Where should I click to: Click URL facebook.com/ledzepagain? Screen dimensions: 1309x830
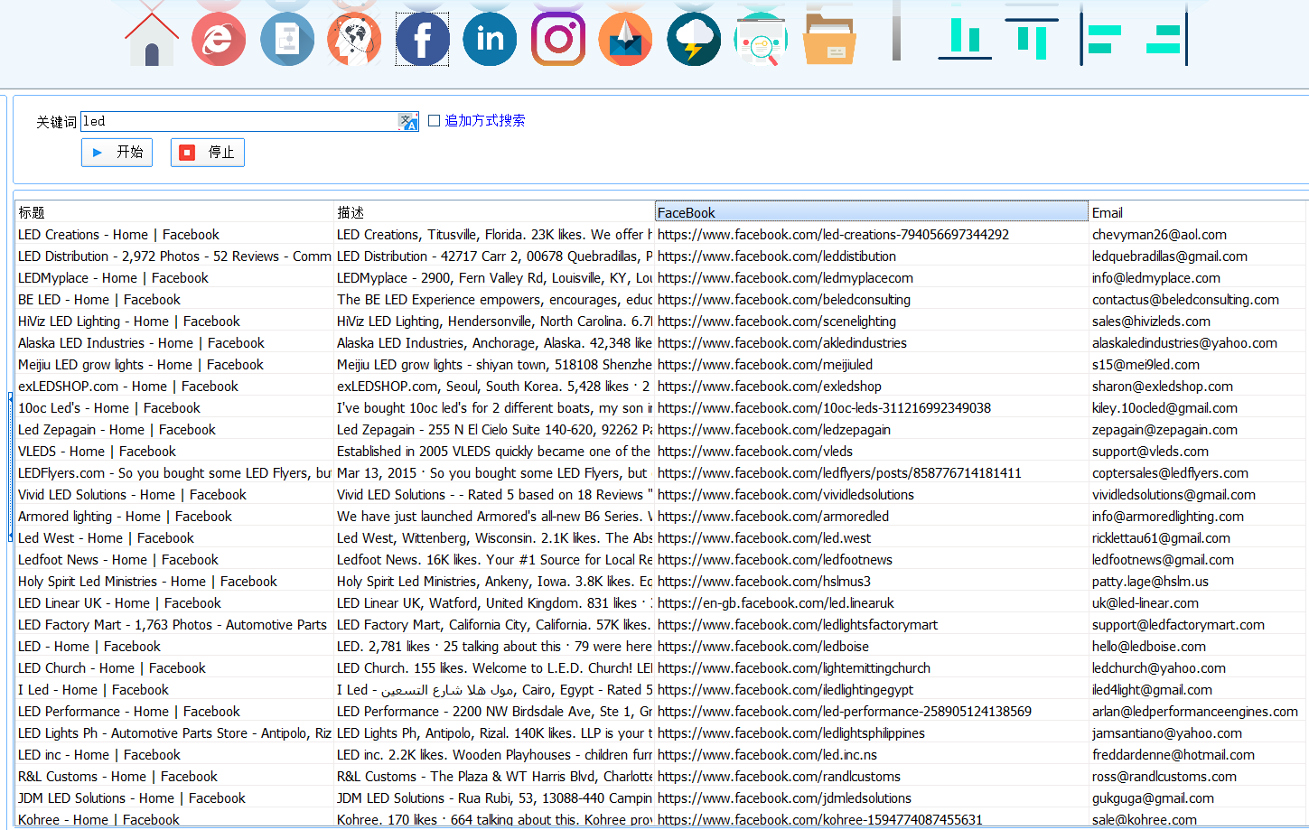tap(774, 430)
